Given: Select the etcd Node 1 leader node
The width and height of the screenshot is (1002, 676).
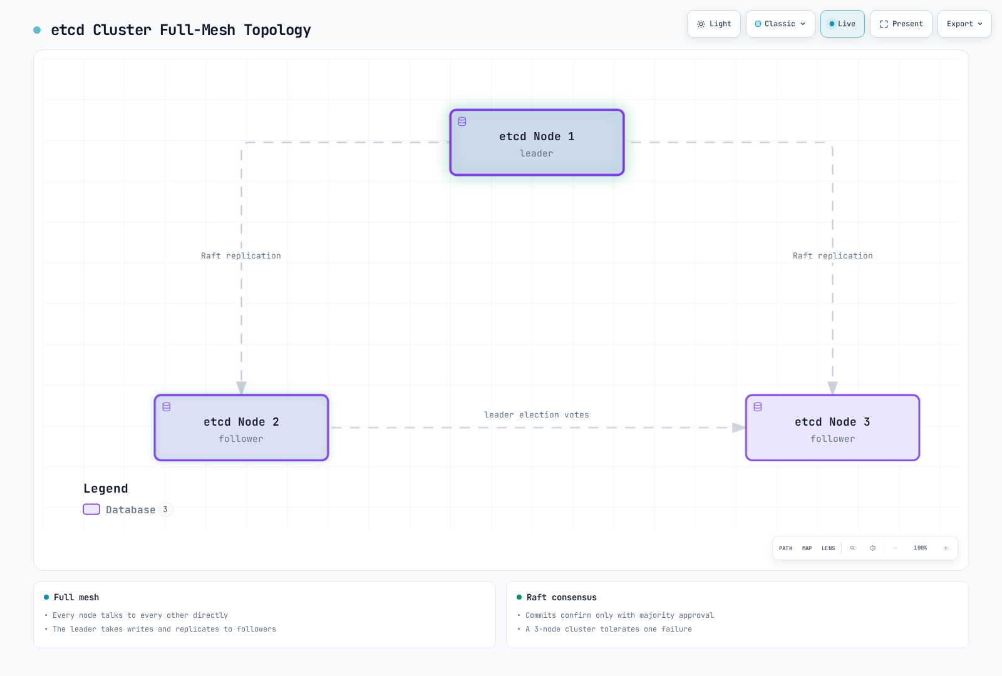Looking at the screenshot, I should pyautogui.click(x=537, y=143).
